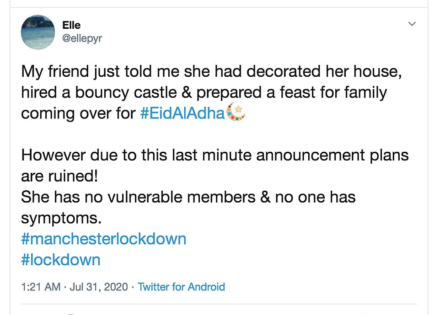Click the word 'symptoms.' in the tweet
The width and height of the screenshot is (440, 315).
tap(61, 218)
